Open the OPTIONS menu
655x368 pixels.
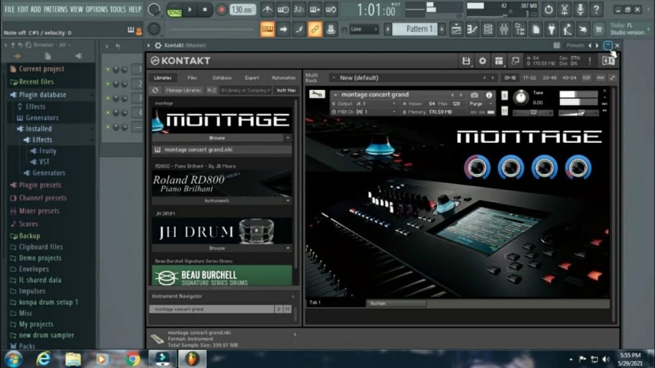96,9
